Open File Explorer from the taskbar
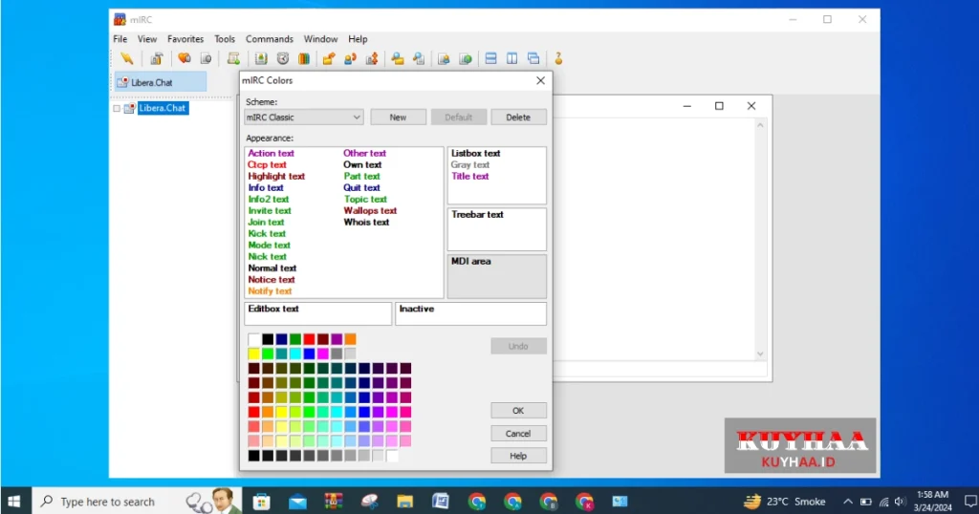 click(x=404, y=501)
